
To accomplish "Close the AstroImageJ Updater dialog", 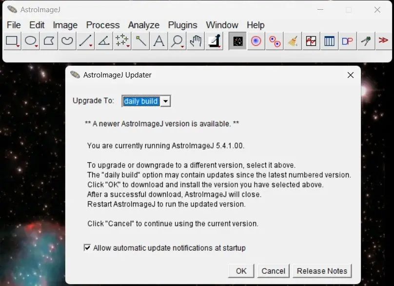I will [x=351, y=75].
